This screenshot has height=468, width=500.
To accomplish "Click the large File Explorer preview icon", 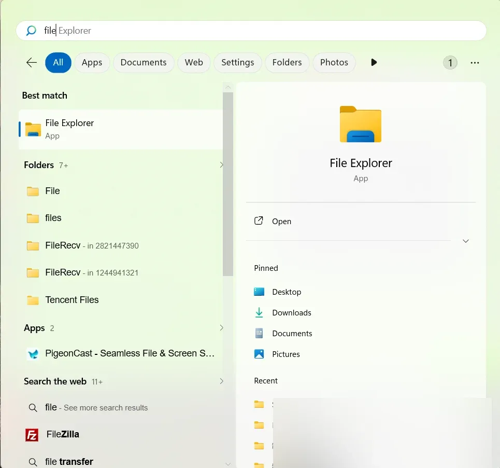I will [361, 124].
